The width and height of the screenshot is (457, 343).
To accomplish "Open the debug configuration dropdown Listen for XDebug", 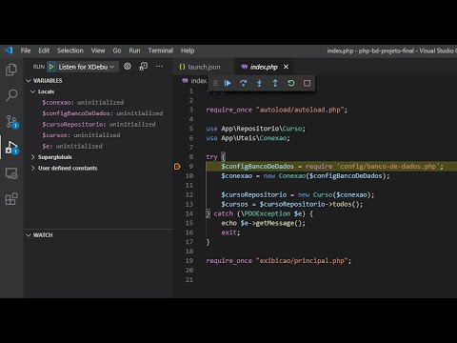I will tap(86, 67).
